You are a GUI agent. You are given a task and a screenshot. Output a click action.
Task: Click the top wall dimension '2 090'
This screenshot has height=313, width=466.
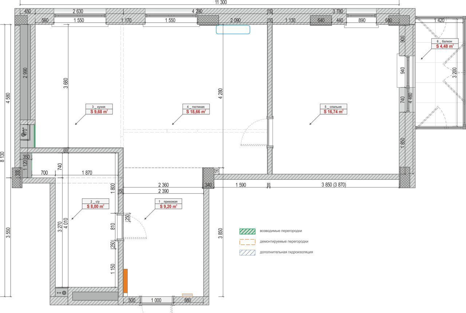(x=236, y=20)
